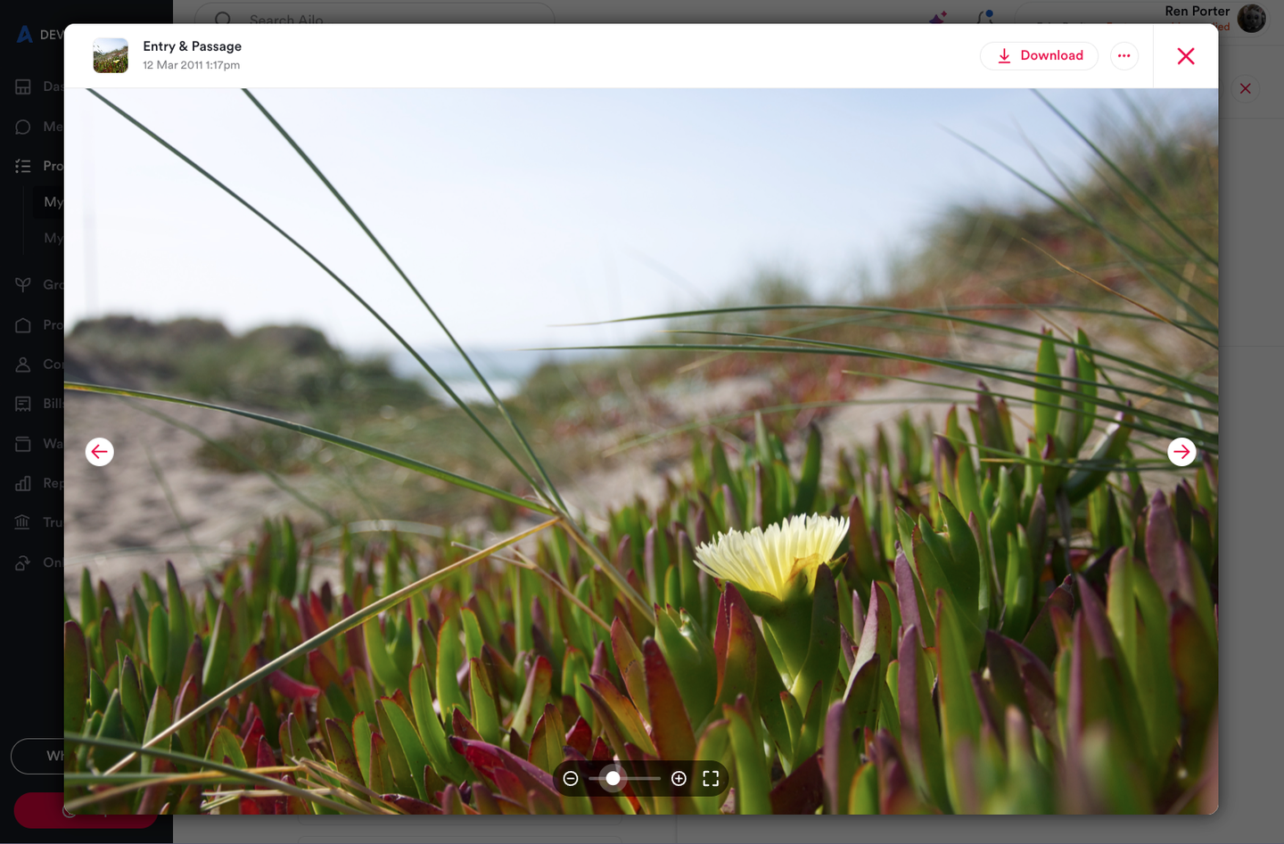The height and width of the screenshot is (844, 1284).
Task: Click the Entry & Passage thumbnail in the header
Action: (x=111, y=55)
